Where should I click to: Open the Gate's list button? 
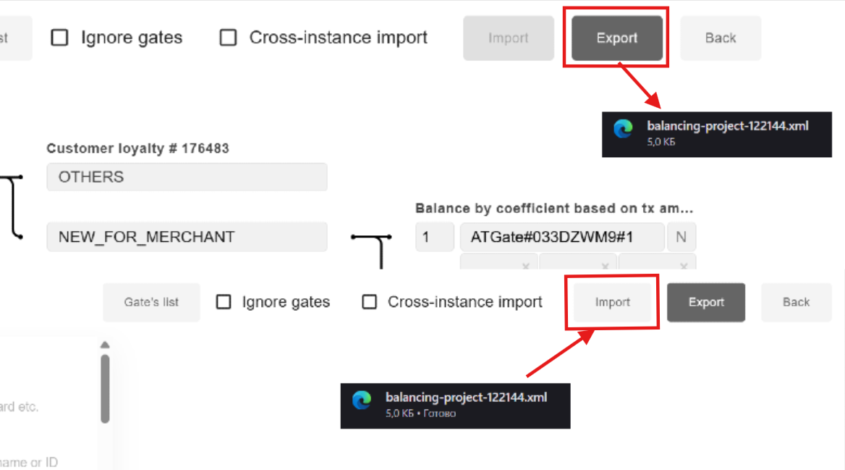click(x=151, y=302)
